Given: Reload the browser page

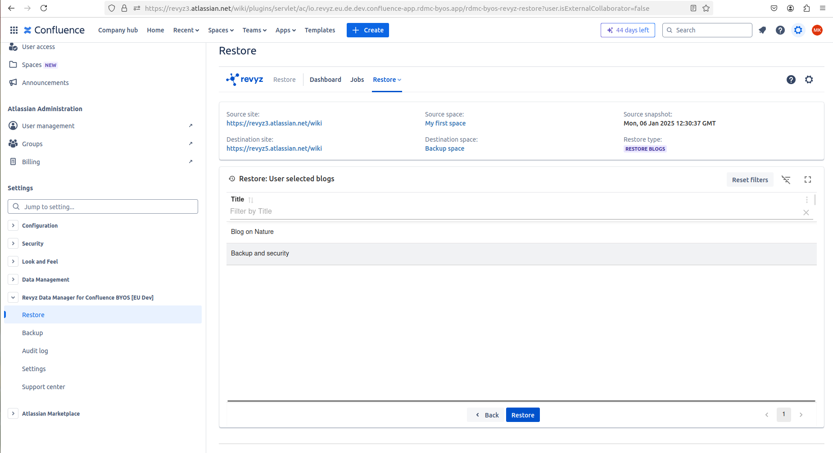Looking at the screenshot, I should pos(44,8).
